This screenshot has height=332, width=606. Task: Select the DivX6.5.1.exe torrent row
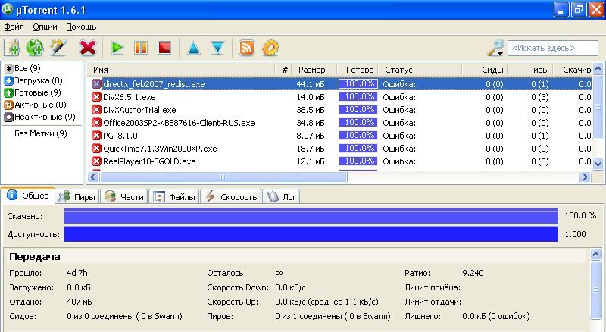pos(339,97)
